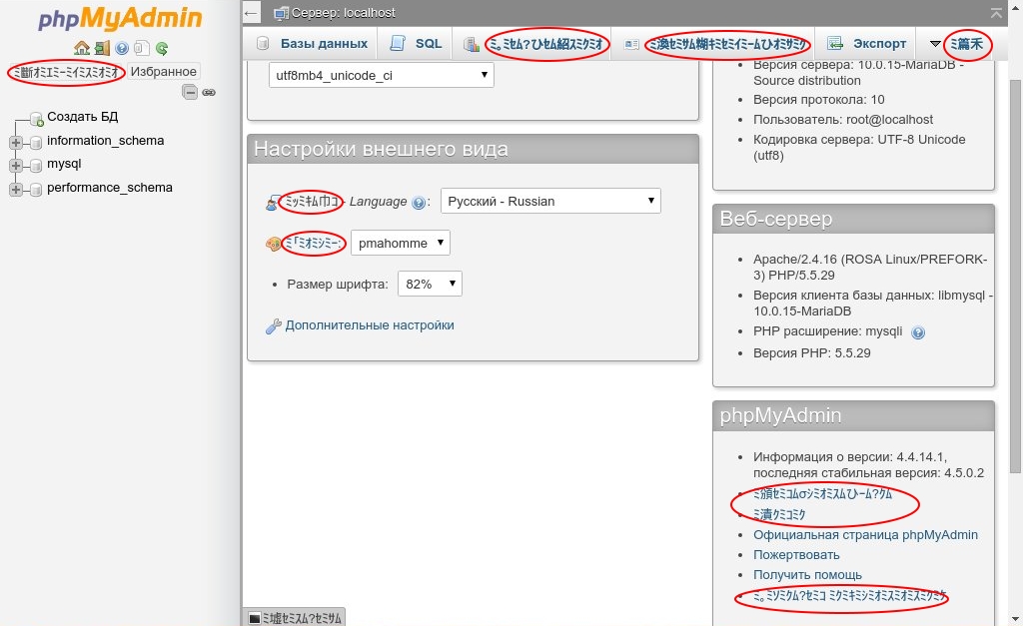The width and height of the screenshot is (1023, 626).
Task: Expand the performance_schema database tree node
Action: 16,189
